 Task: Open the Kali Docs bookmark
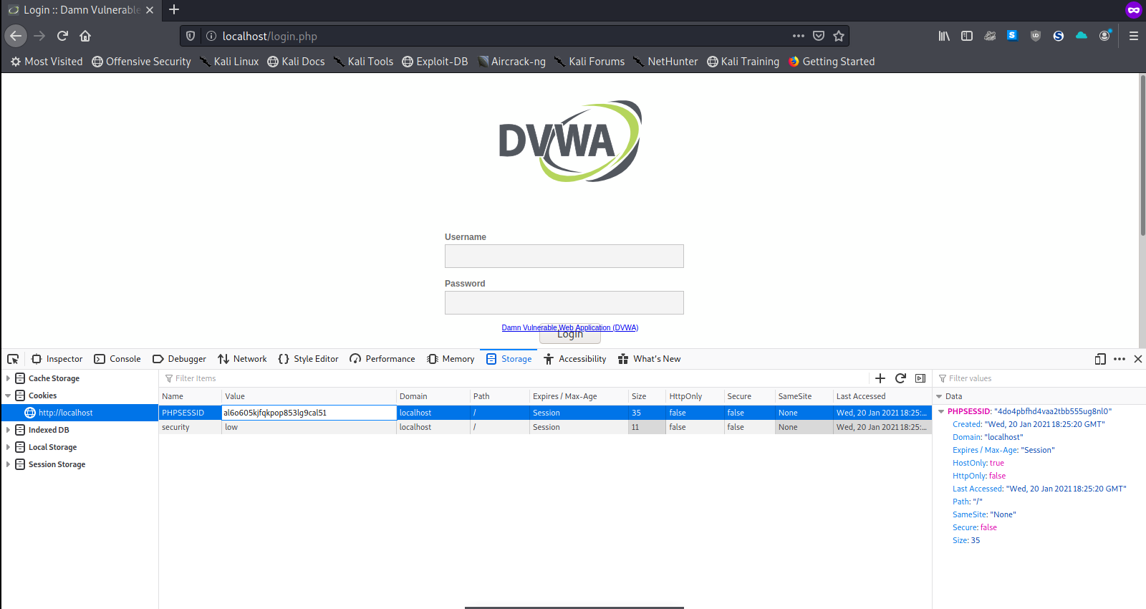296,62
